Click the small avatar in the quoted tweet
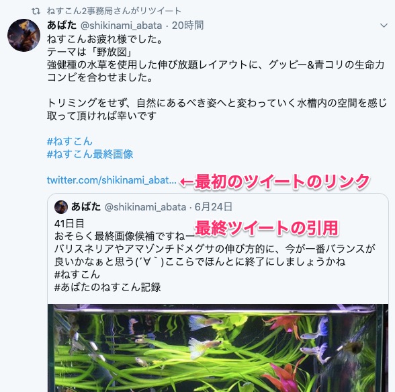Image resolution: width=395 pixels, height=392 pixels. [x=61, y=207]
